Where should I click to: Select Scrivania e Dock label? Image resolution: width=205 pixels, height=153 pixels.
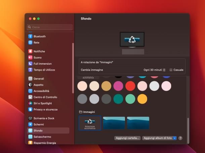coord(44,118)
